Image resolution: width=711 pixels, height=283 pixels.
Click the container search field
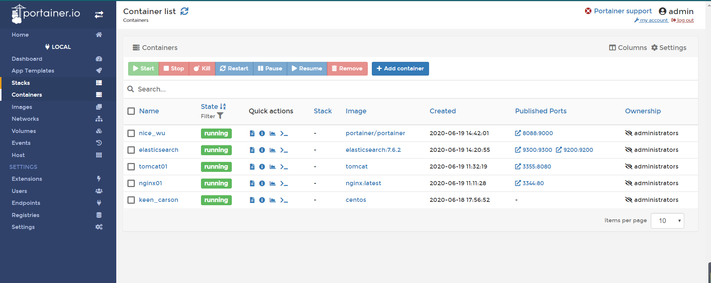pyautogui.click(x=410, y=89)
